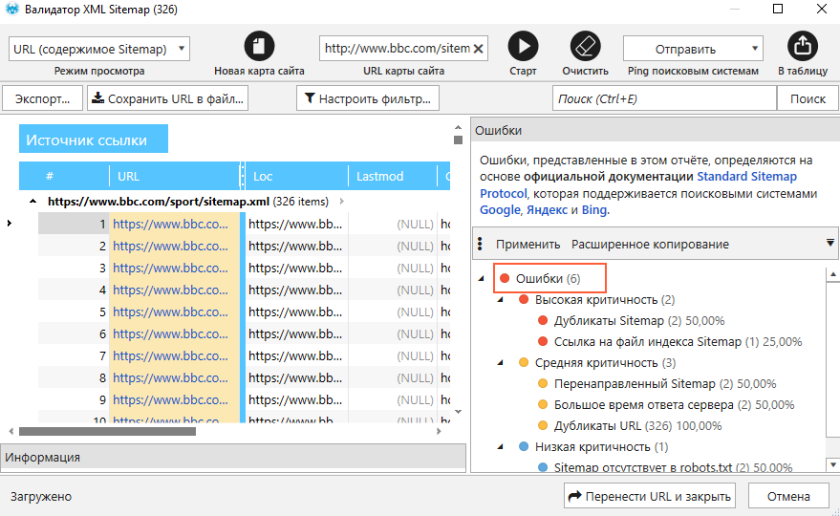Open the URL link in row 8

click(170, 377)
